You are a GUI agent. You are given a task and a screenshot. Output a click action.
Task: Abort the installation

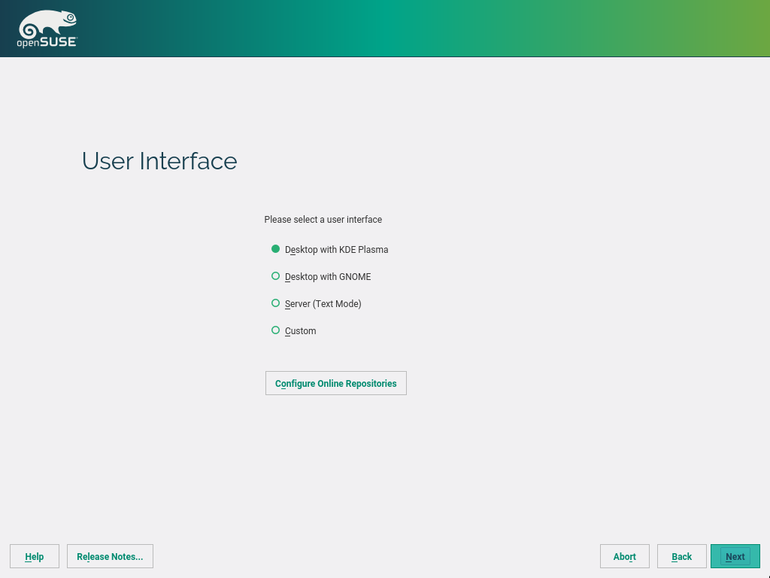pyautogui.click(x=624, y=556)
